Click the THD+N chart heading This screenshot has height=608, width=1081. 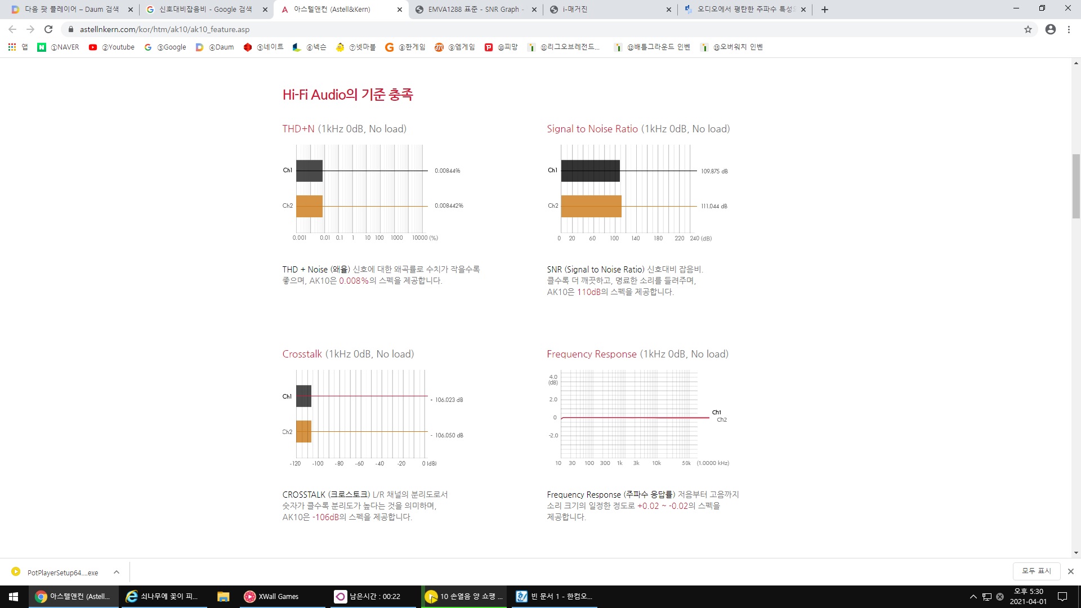[344, 129]
